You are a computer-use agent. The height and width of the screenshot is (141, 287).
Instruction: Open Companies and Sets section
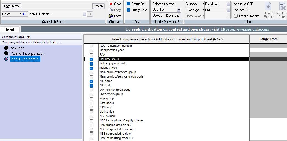41,37
